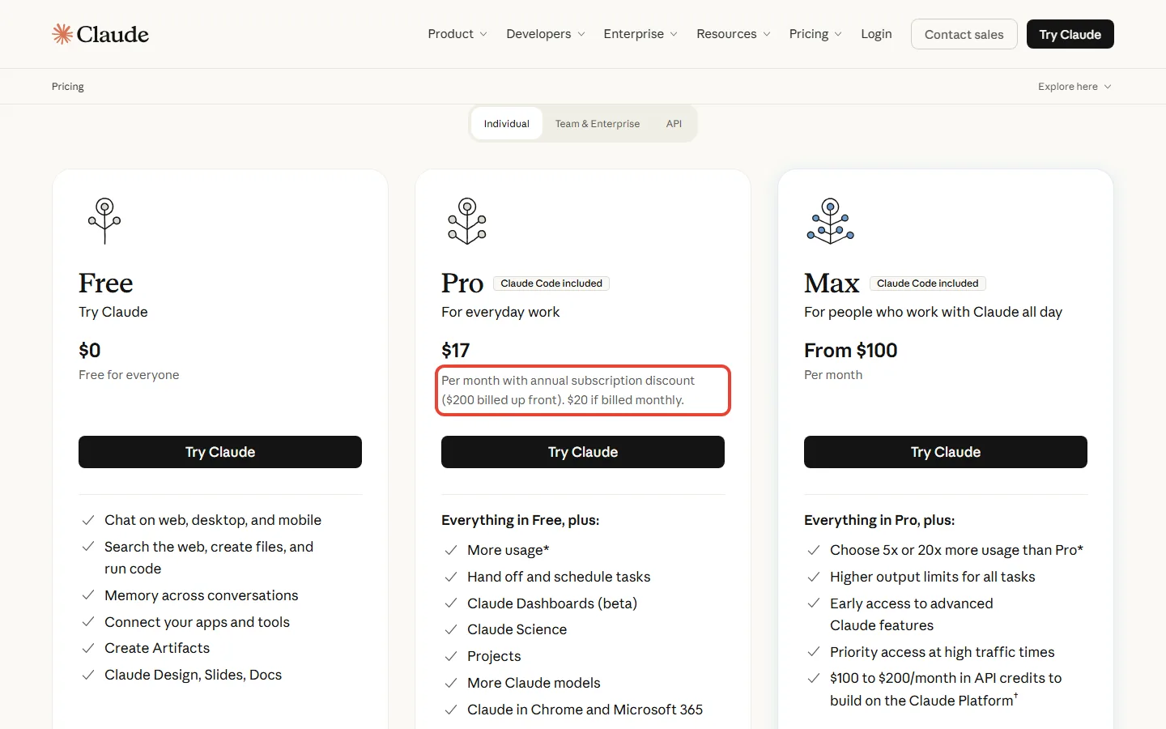Image resolution: width=1166 pixels, height=729 pixels.
Task: Click the Pricing breadcrumb label
Action: tap(68, 87)
